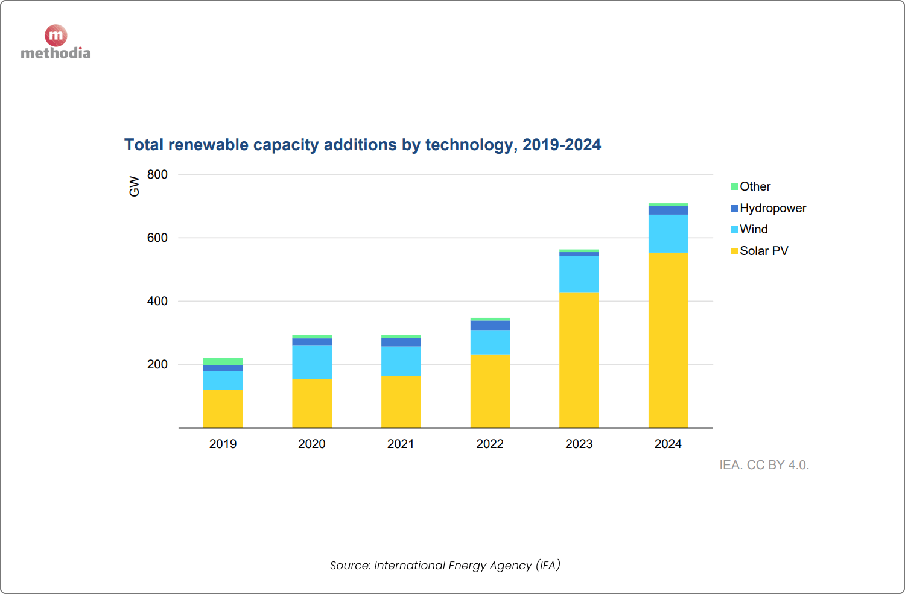The height and width of the screenshot is (594, 905).
Task: Click the 800 gridline value label
Action: [x=157, y=174]
